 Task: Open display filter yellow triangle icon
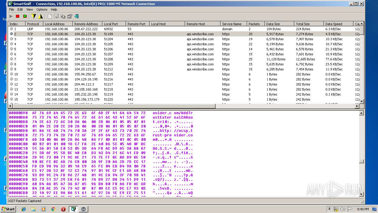tap(40, 16)
